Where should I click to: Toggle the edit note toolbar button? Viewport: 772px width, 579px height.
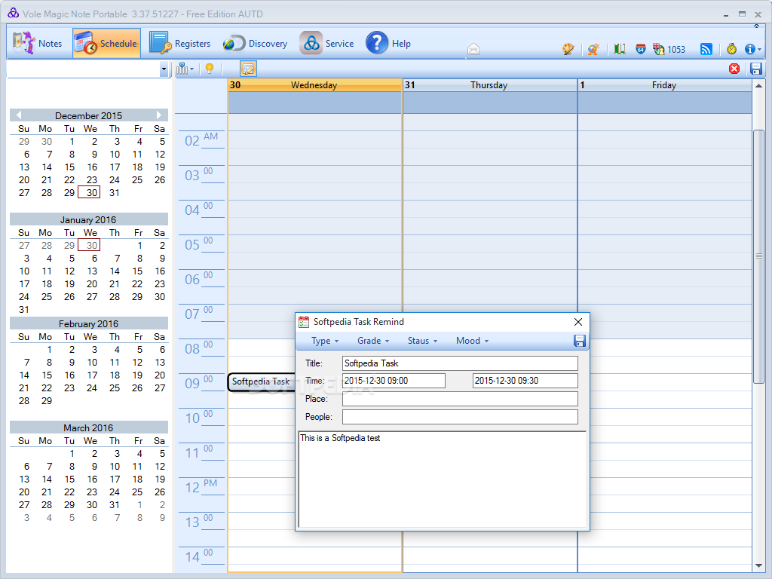[248, 69]
